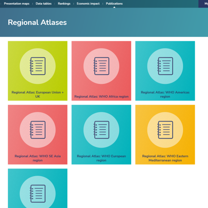Open Regional Atlas: WHO SE Asia region link
The image size is (208, 208).
[38, 158]
